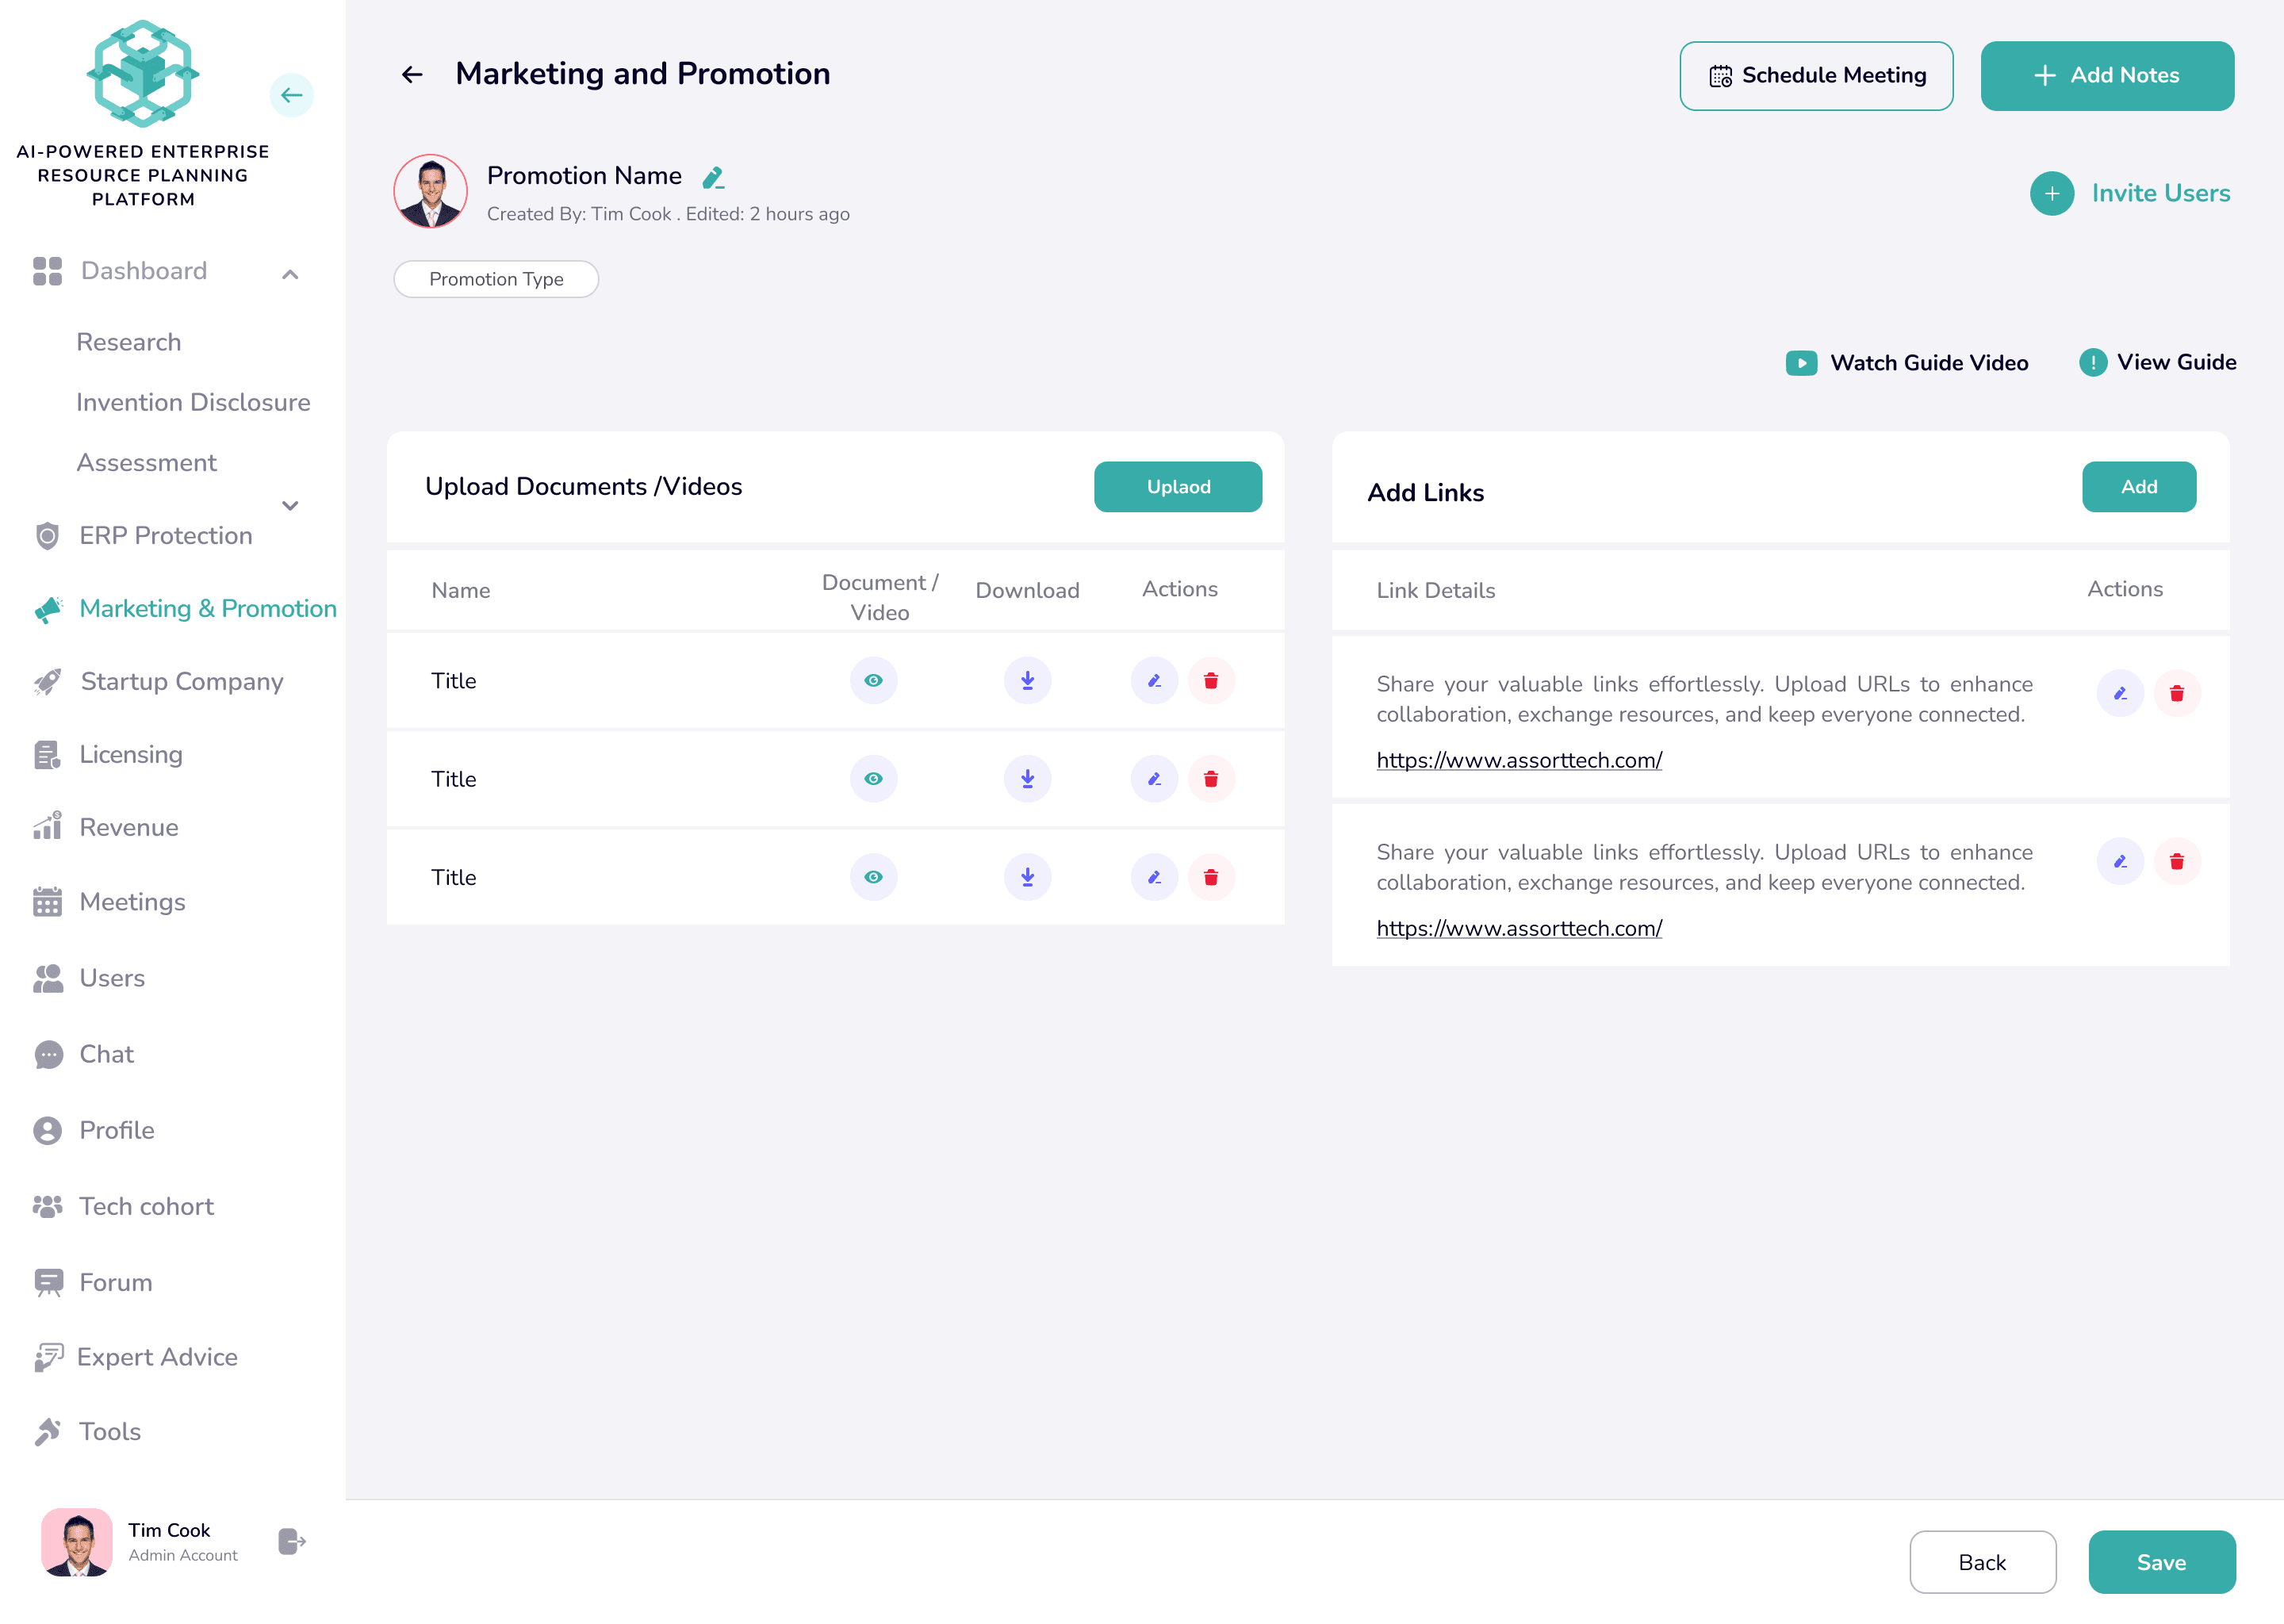Viewport: 2284px width, 1624px height.
Task: Edit the second Title row
Action: (1154, 779)
